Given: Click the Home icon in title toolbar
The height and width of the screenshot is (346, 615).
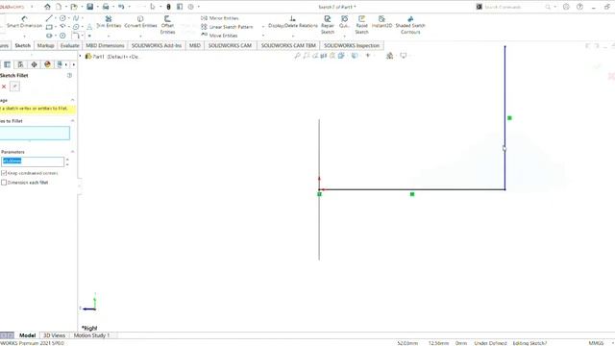Looking at the screenshot, I should coord(47,7).
